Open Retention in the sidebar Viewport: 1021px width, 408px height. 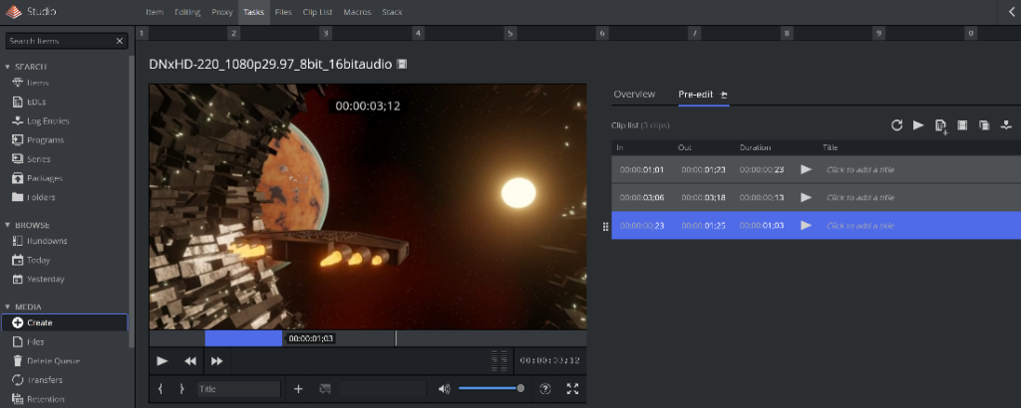click(45, 399)
